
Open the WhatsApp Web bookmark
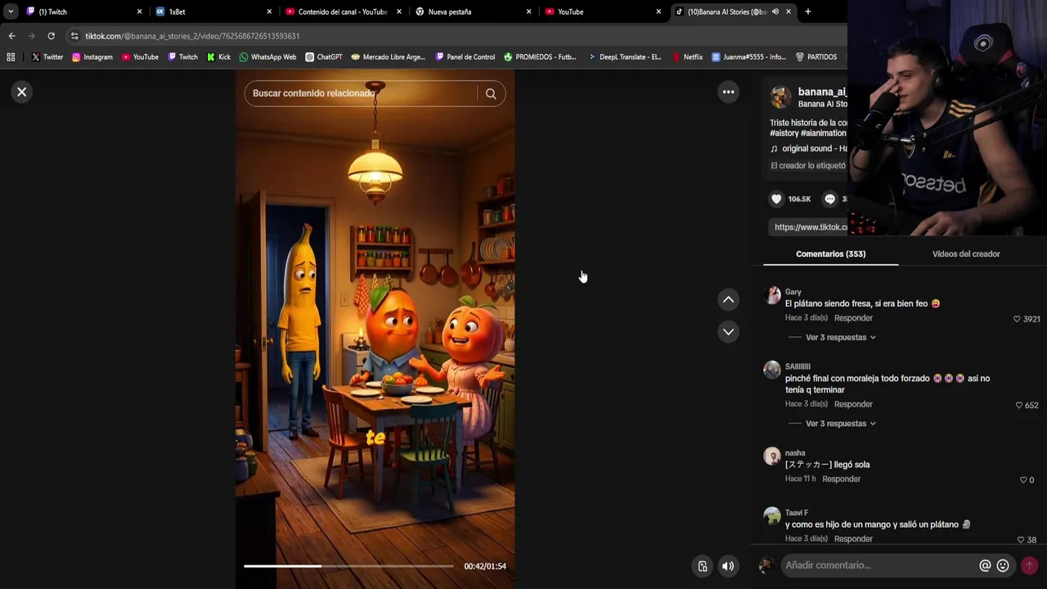pyautogui.click(x=267, y=57)
